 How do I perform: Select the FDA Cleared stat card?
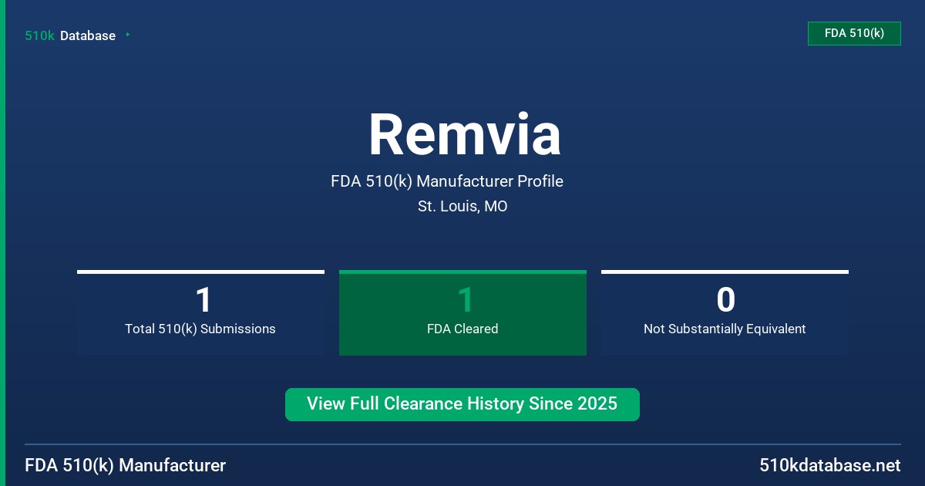click(462, 312)
